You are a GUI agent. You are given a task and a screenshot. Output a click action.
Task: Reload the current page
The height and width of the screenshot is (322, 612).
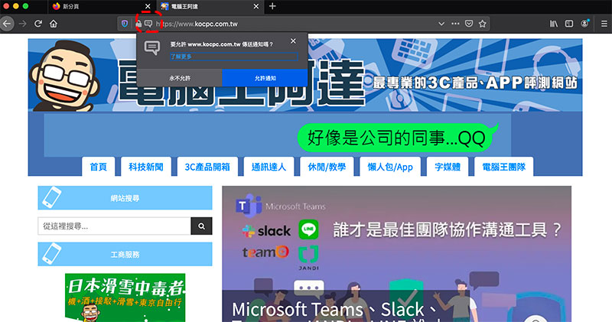point(37,24)
